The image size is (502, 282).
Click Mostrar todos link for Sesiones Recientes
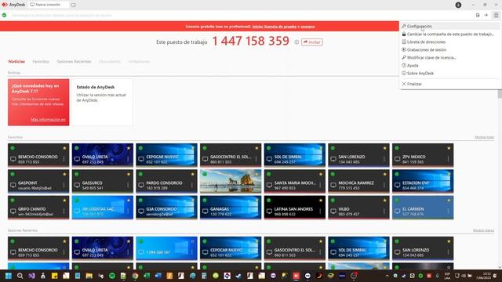tap(483, 230)
